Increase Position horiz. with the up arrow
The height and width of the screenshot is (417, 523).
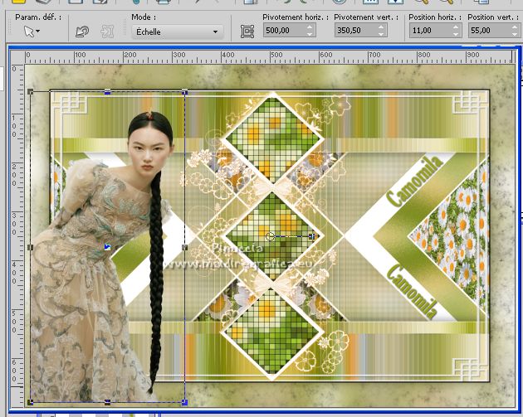pos(457,27)
